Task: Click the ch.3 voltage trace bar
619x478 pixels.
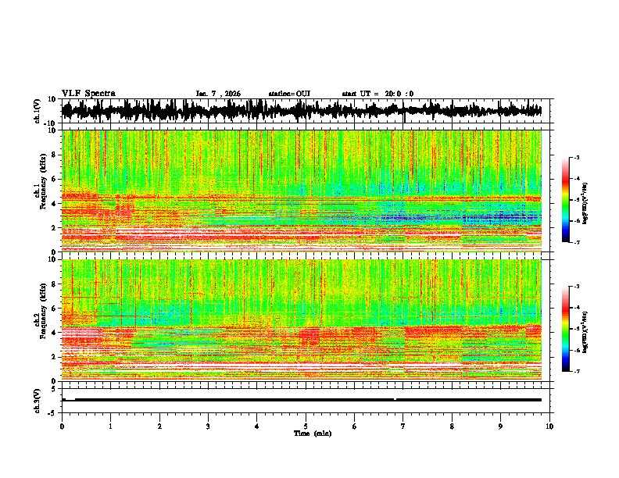Action: click(x=302, y=400)
